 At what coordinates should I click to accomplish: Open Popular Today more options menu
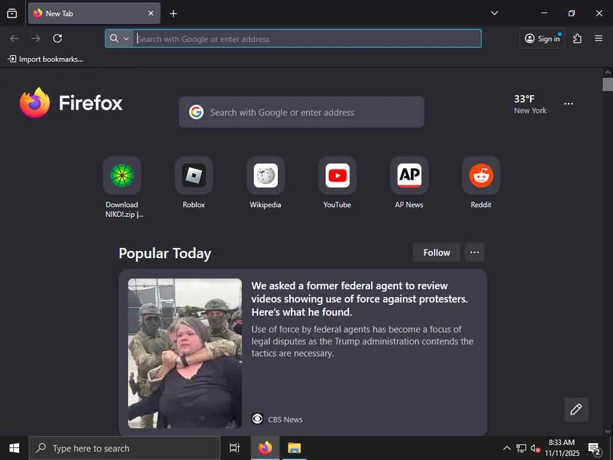point(475,252)
